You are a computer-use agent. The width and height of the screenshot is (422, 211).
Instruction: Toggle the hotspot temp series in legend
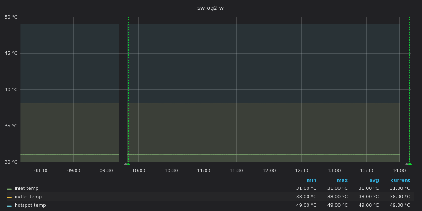point(30,206)
